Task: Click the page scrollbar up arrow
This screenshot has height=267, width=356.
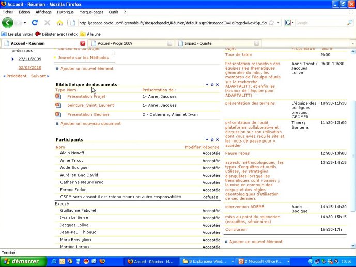Action: point(353,52)
